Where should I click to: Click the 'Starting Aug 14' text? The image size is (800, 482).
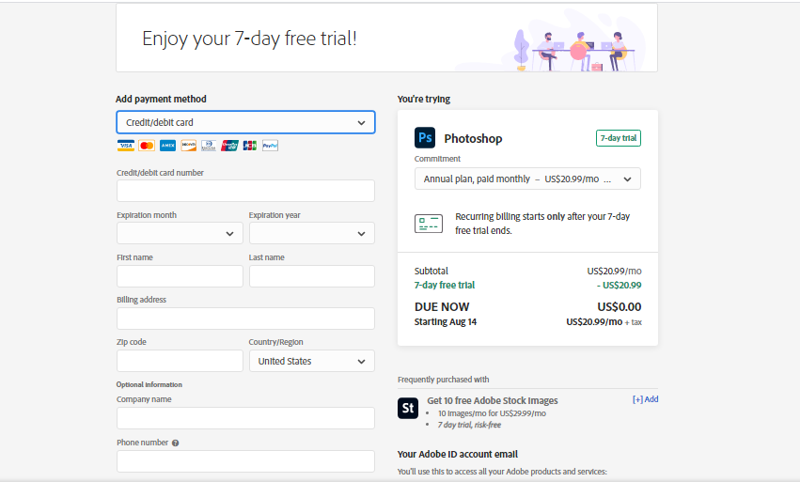tap(446, 322)
